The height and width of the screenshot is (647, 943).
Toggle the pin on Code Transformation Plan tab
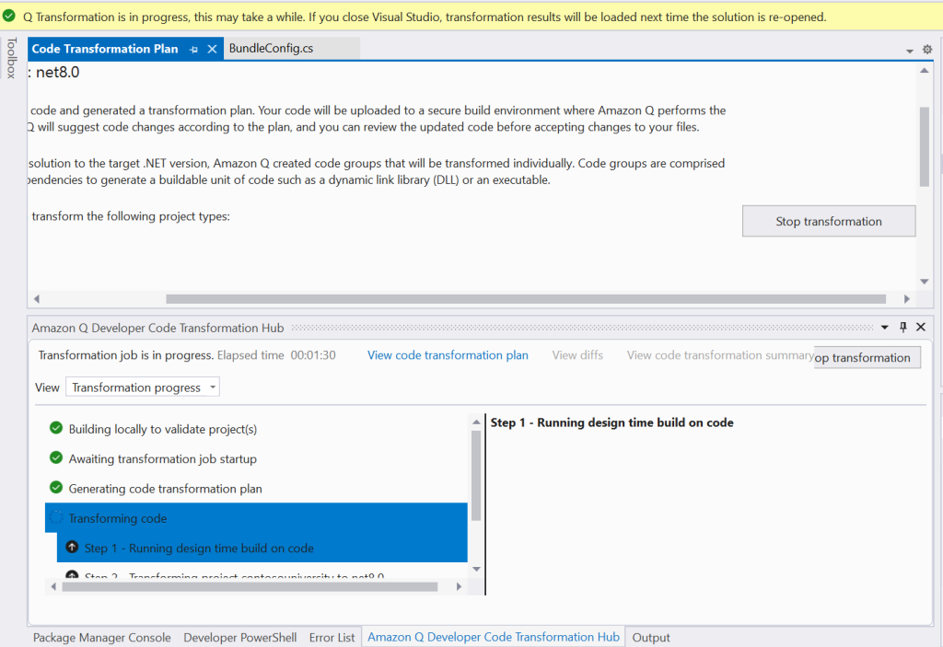coord(194,49)
